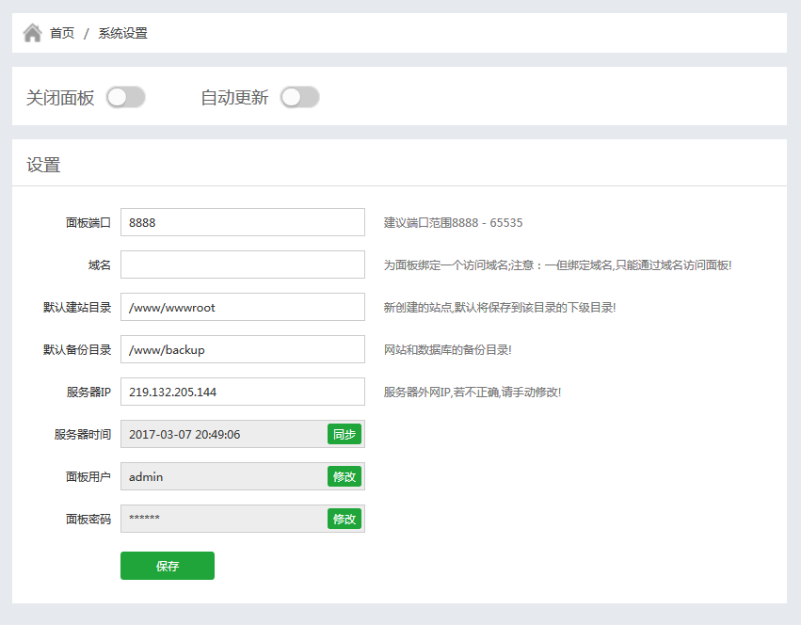Click the 默认建站目录 field with /www/wwwroot

[x=242, y=307]
